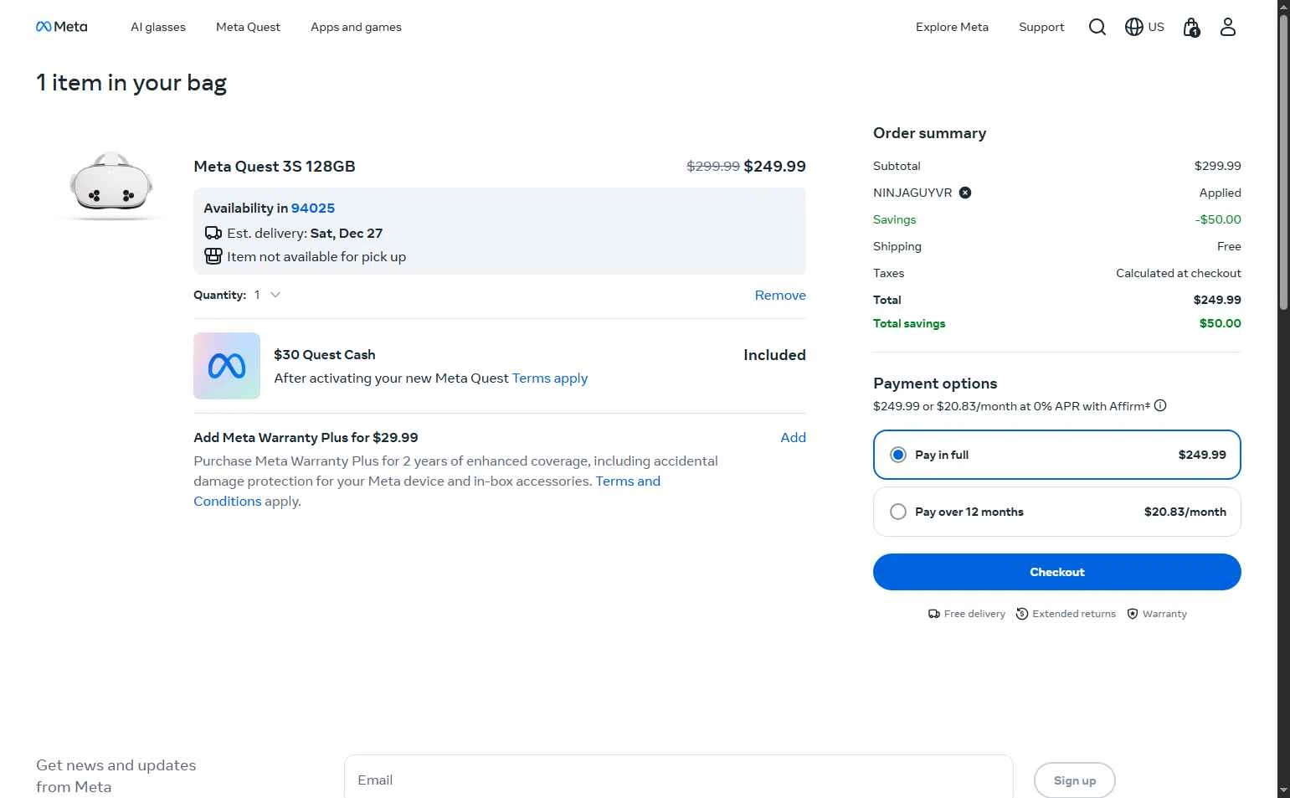
Task: Click the Total savings $50.00 value
Action: (1220, 323)
